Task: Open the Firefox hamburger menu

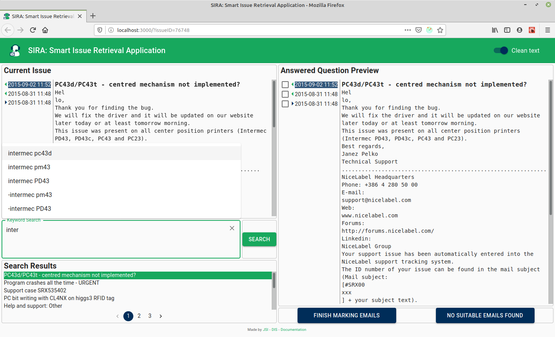Action: [547, 30]
